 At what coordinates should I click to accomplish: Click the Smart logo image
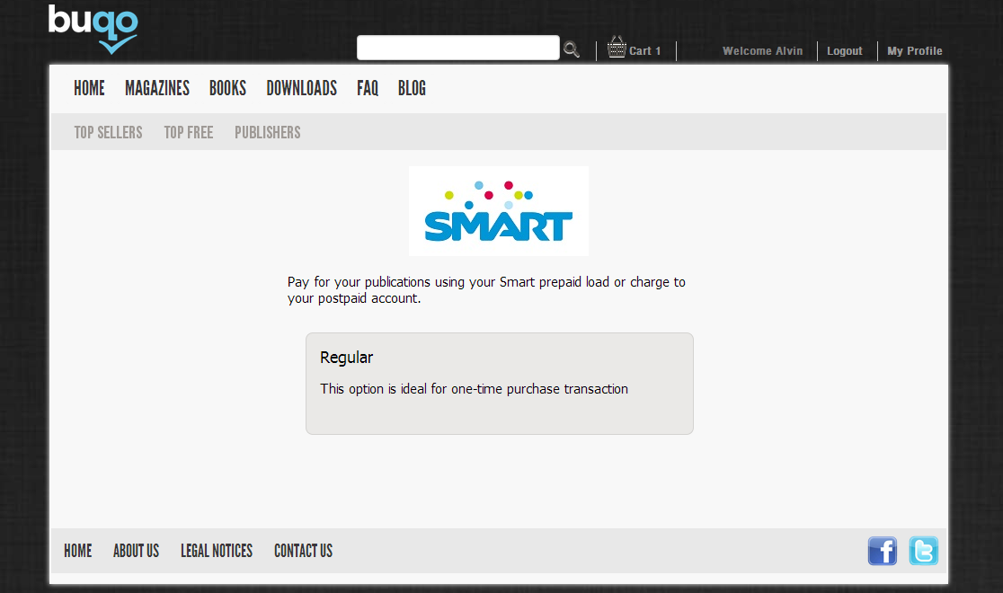pos(498,211)
